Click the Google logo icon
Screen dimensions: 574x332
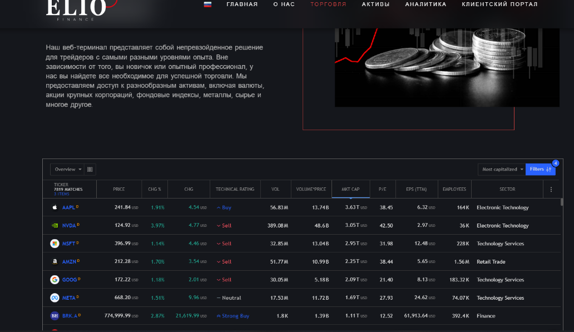coord(55,280)
